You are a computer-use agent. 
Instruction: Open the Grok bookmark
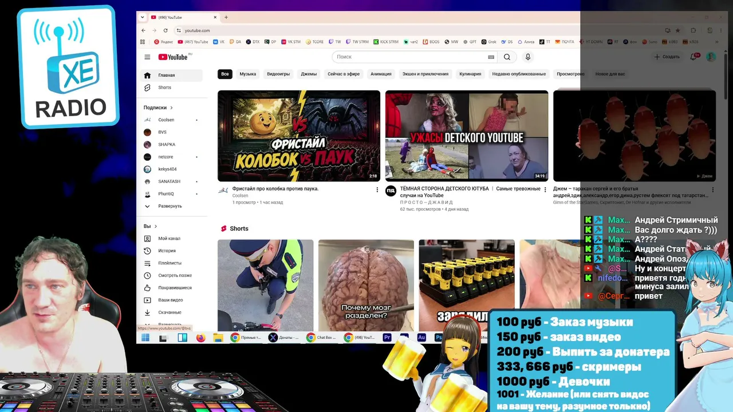click(x=489, y=42)
